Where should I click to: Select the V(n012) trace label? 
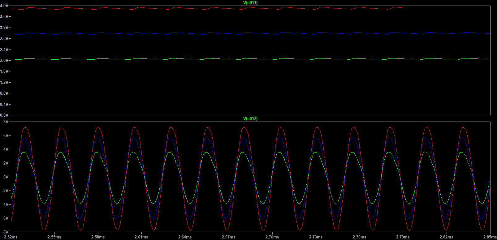(x=250, y=119)
